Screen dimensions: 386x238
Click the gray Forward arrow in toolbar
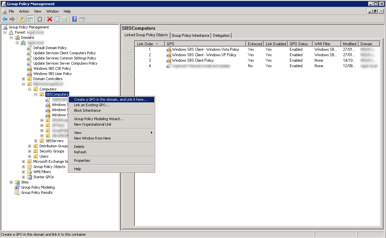[x=12, y=19]
